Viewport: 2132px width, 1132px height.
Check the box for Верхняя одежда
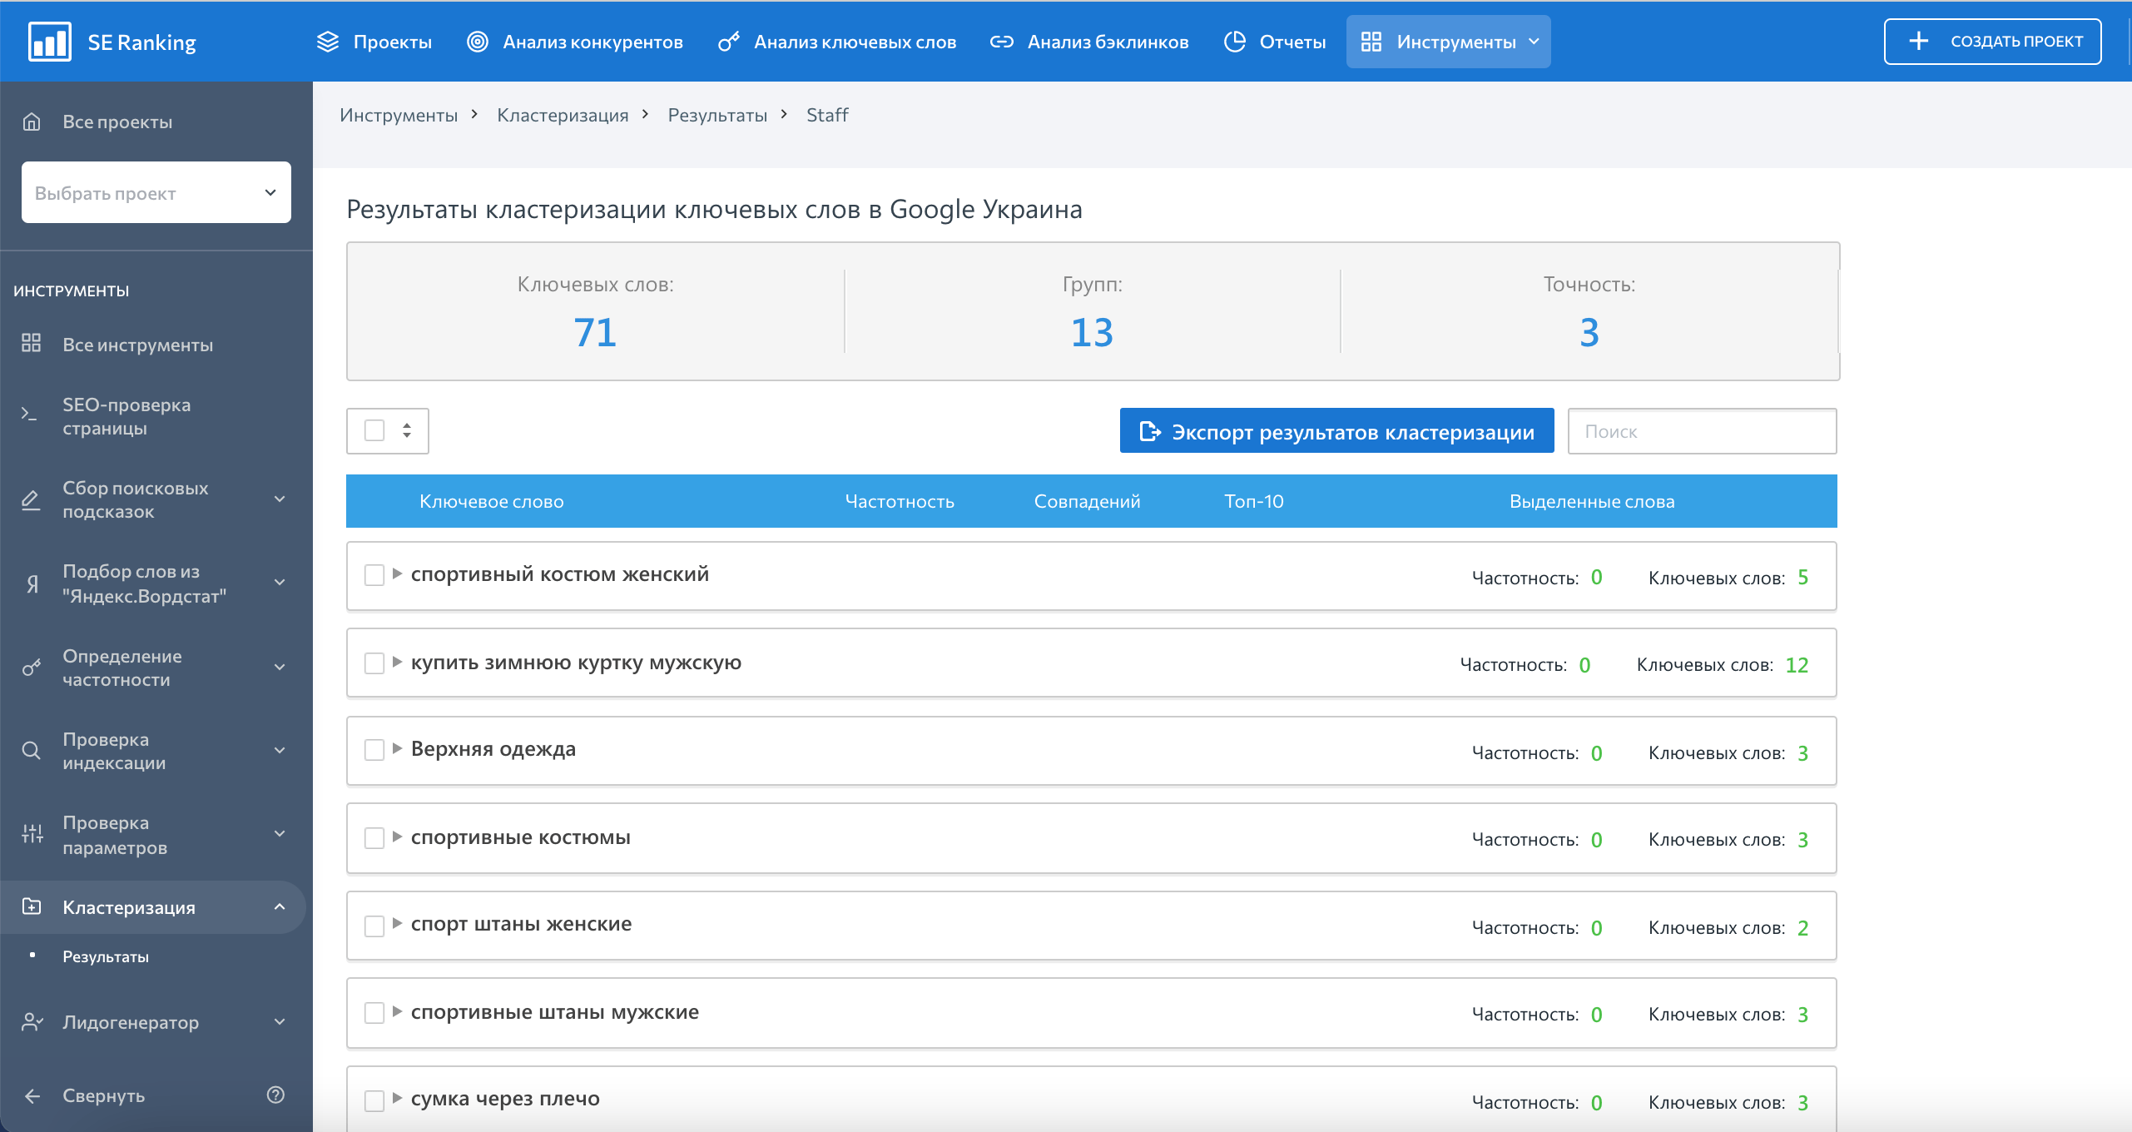(x=374, y=750)
